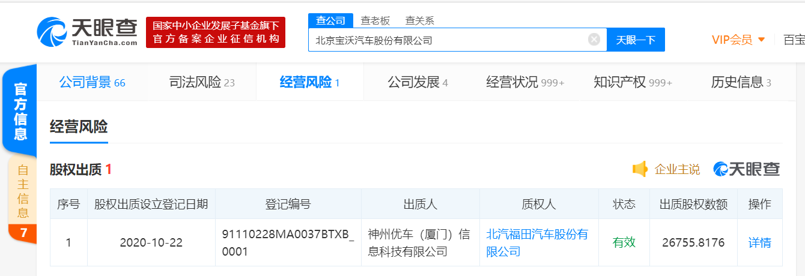This screenshot has width=805, height=276.
Task: Click row number 1 cell
Action: [68, 243]
